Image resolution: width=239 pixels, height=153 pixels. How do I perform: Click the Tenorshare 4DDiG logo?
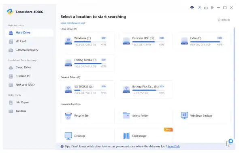pos(10,12)
